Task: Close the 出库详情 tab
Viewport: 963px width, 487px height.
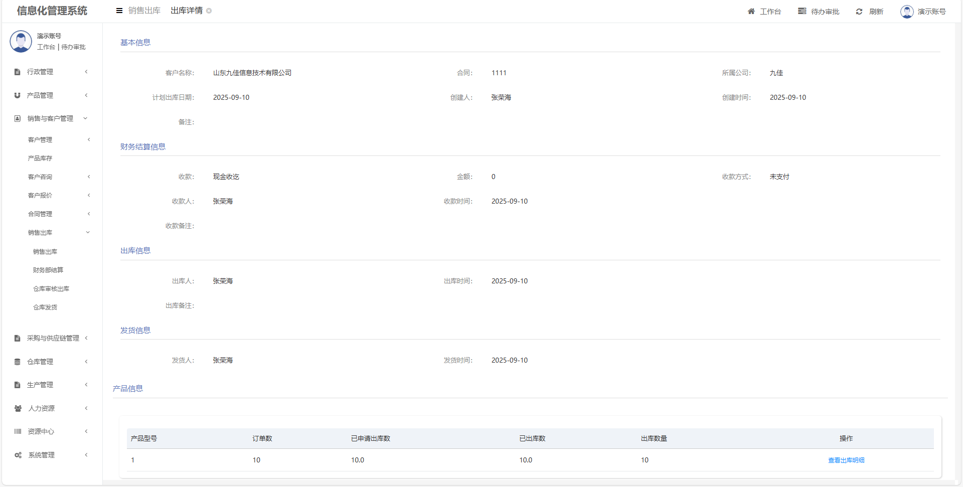Action: [x=209, y=11]
